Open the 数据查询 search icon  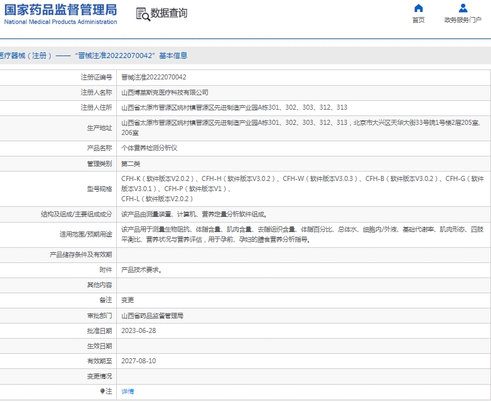(143, 14)
